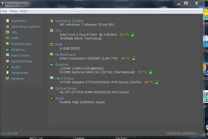Click the 43 °C motherboard temperature value
Screen dimensions: 208x139
click(x=126, y=59)
